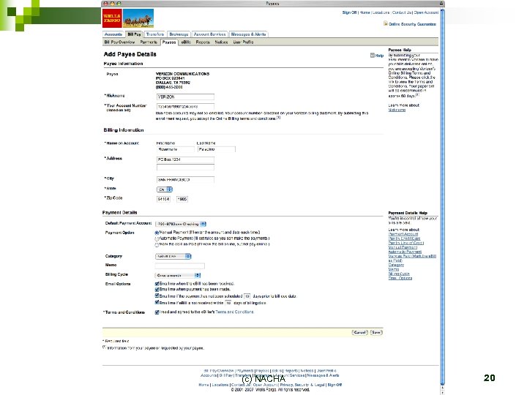Open the Billing Cycle help link
The height and width of the screenshot is (395, 527).
(x=399, y=274)
